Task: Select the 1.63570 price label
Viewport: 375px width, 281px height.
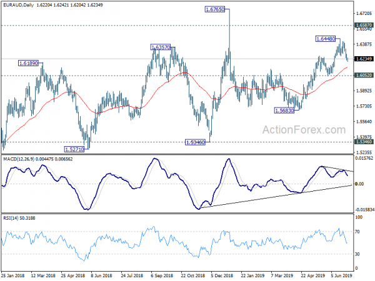Action: pos(161,47)
